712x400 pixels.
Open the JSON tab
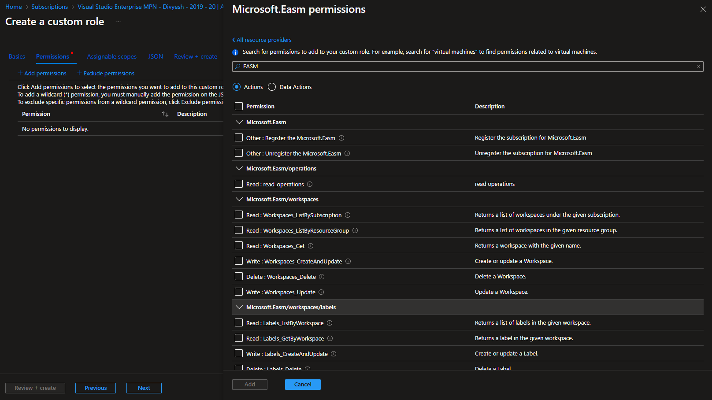click(x=156, y=57)
